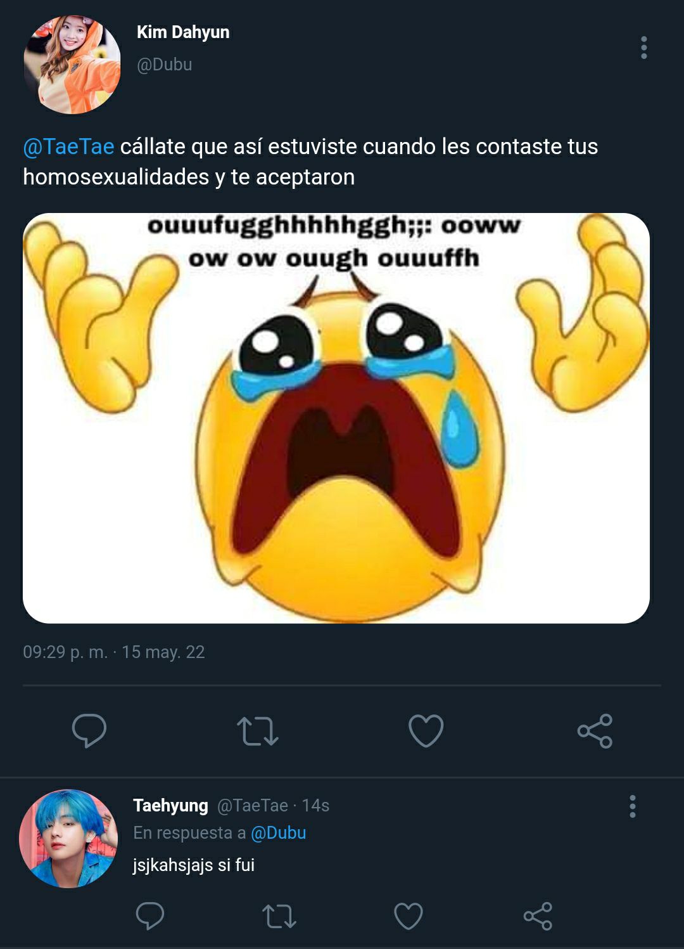
Task: Share Kim Dahyun's main tweet
Action: [595, 731]
